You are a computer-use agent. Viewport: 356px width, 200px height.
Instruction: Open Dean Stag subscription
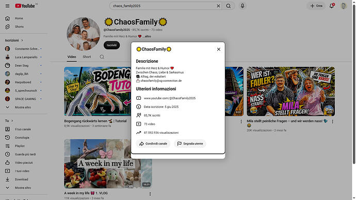tap(24, 65)
